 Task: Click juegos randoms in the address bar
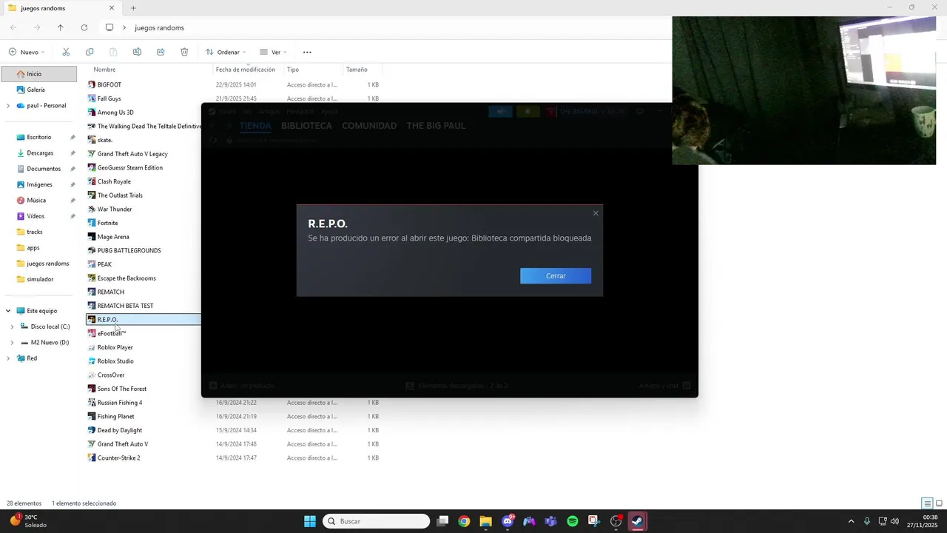[159, 27]
